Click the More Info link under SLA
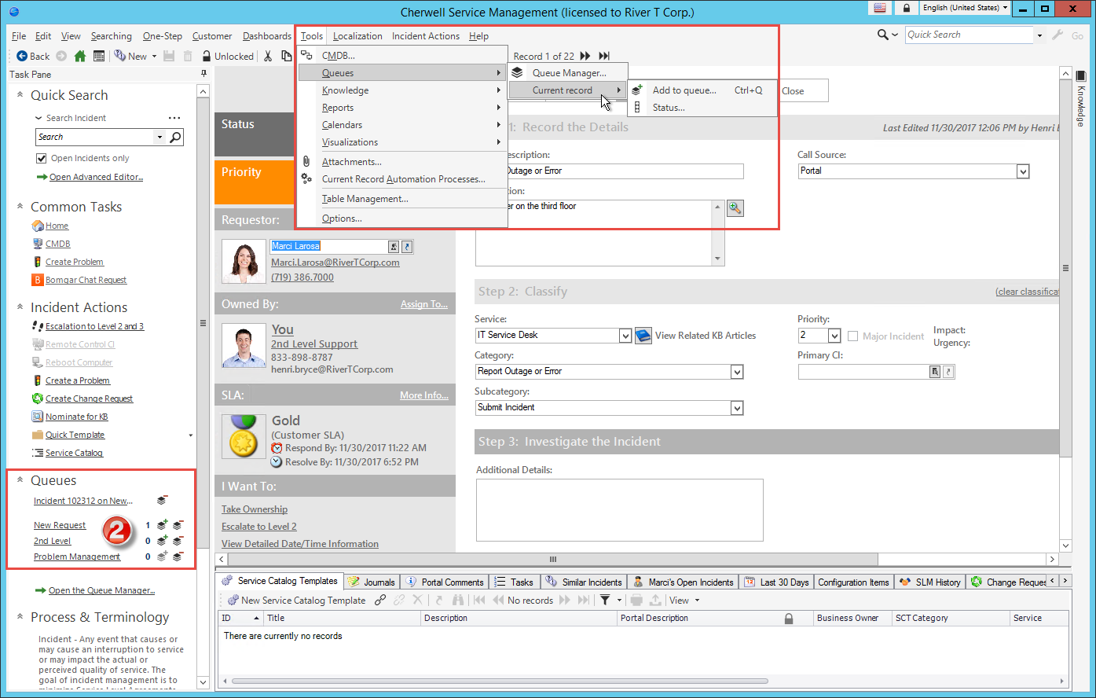This screenshot has height=698, width=1096. point(424,395)
